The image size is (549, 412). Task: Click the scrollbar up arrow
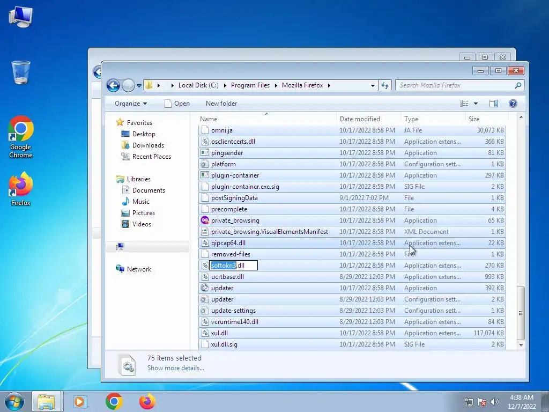coord(521,117)
